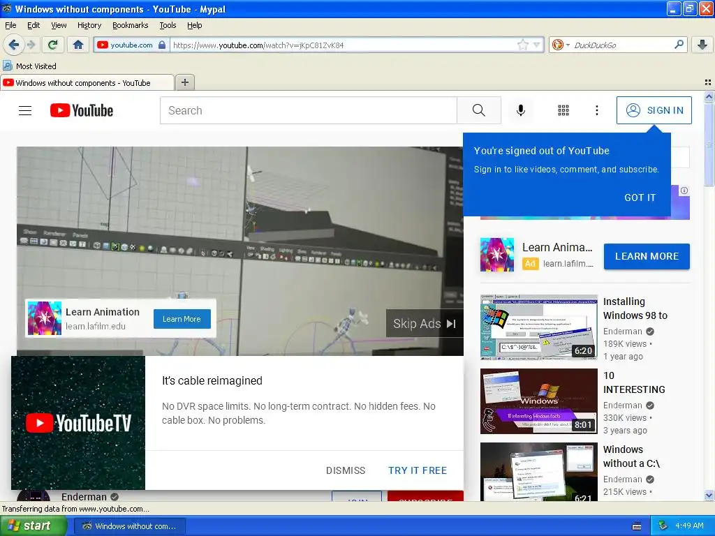This screenshot has height=536, width=715.
Task: Click the youtube.com site identity button
Action: (x=131, y=45)
